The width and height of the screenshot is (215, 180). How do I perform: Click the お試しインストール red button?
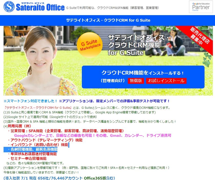click(x=166, y=81)
